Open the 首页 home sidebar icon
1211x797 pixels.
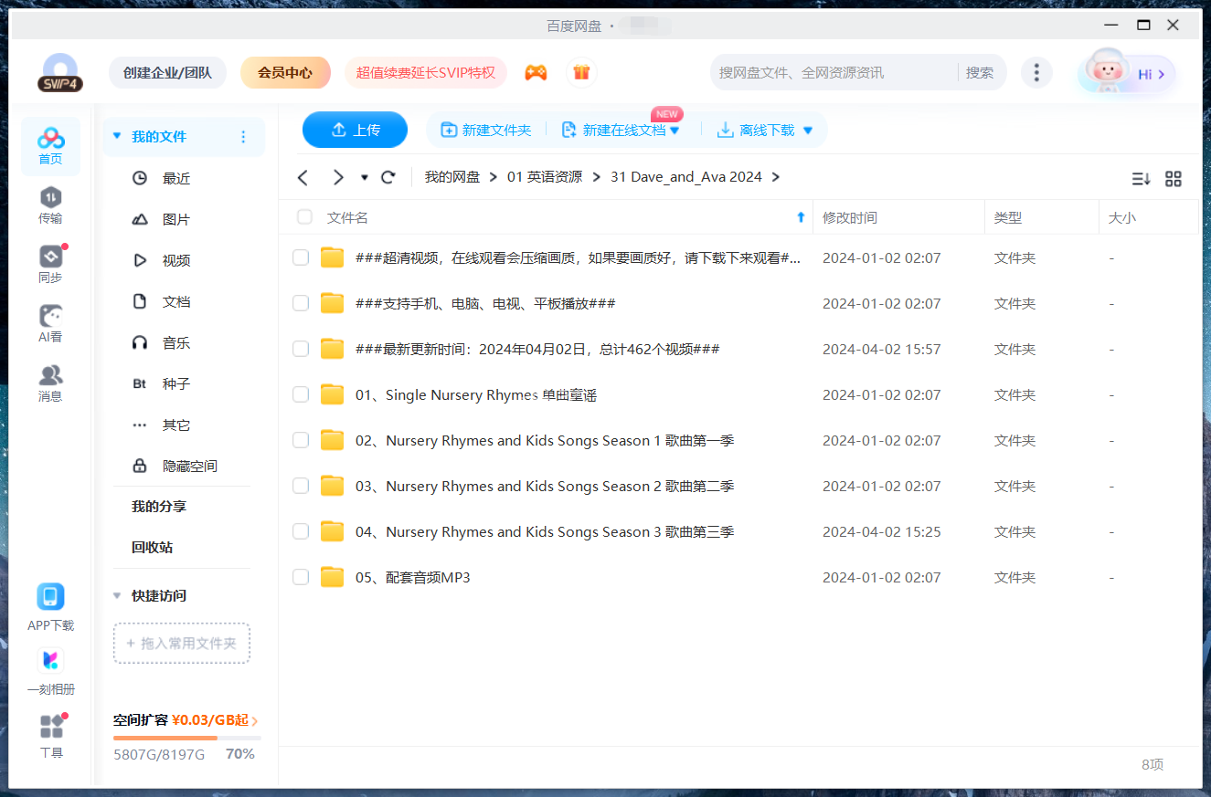50,146
